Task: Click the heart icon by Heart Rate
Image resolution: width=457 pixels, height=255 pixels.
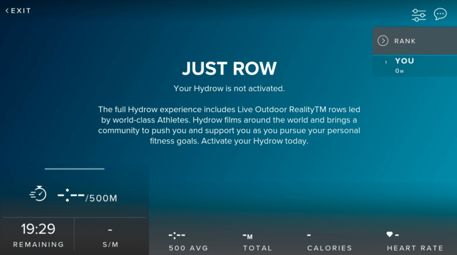Action: (389, 234)
